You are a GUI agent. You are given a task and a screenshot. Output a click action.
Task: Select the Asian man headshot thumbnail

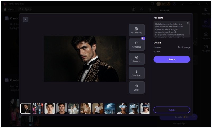pyautogui.click(x=50, y=109)
